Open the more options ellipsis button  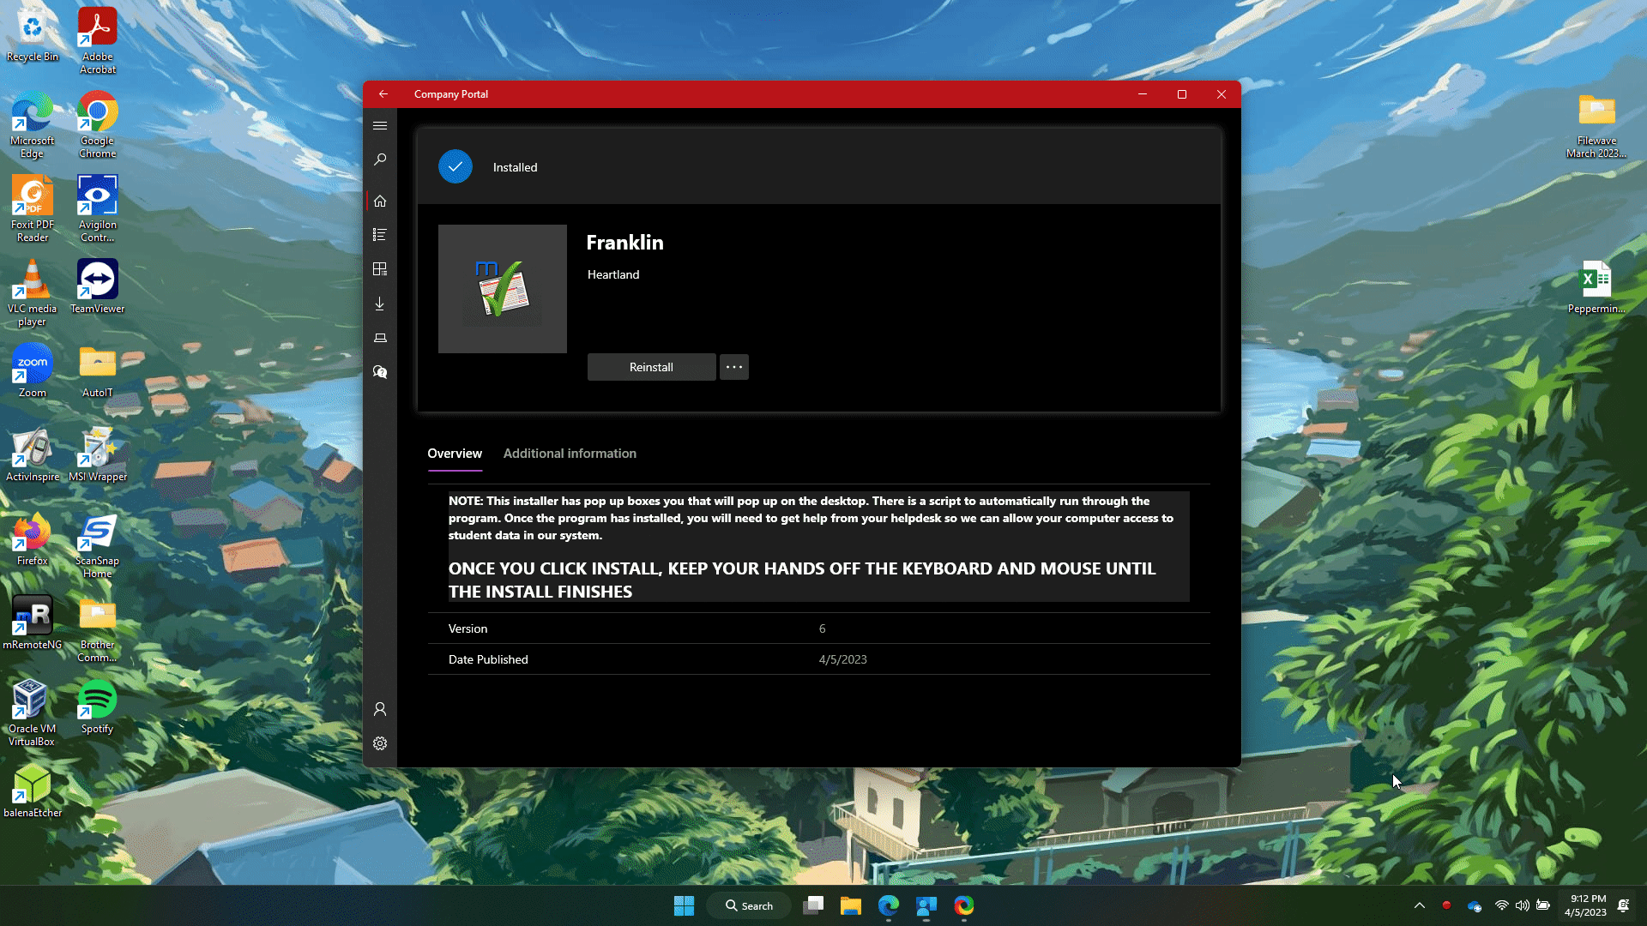pyautogui.click(x=734, y=367)
